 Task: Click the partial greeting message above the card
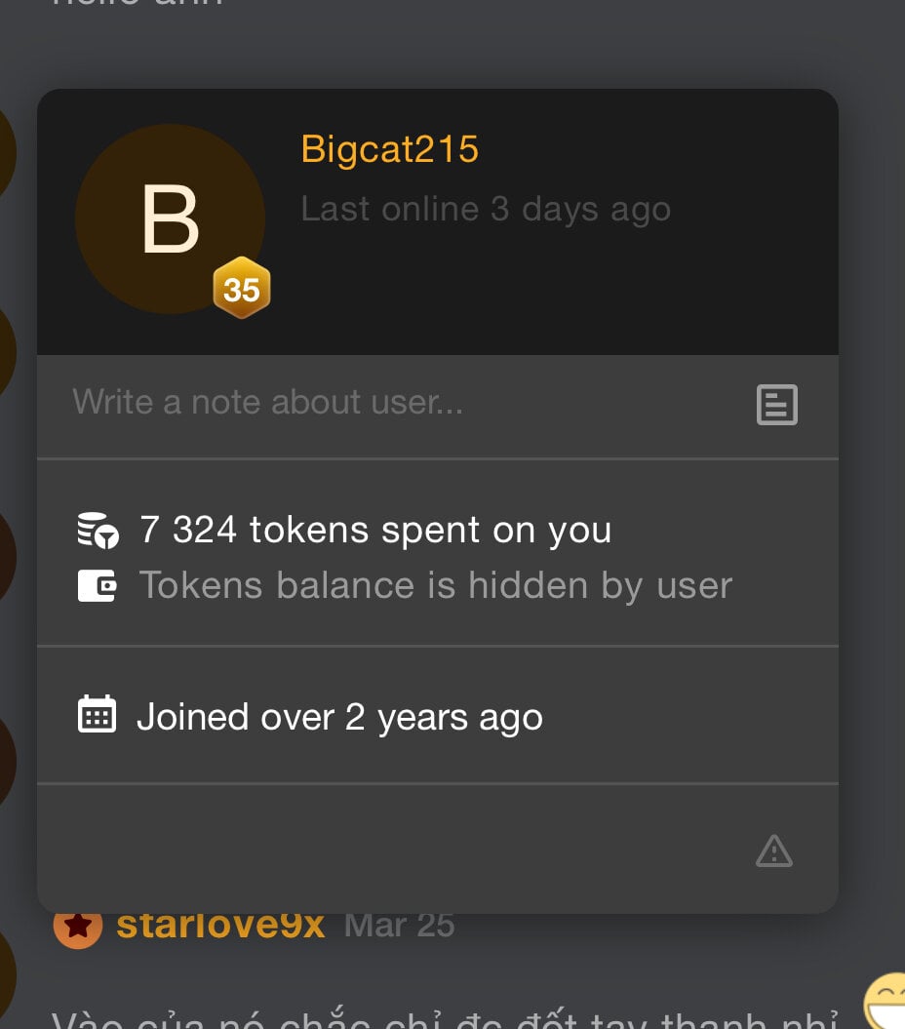click(x=137, y=4)
